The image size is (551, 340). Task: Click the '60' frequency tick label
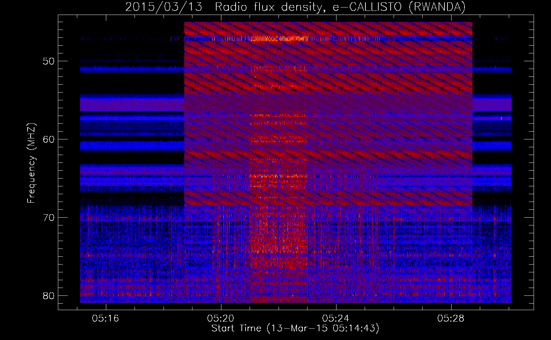[49, 139]
